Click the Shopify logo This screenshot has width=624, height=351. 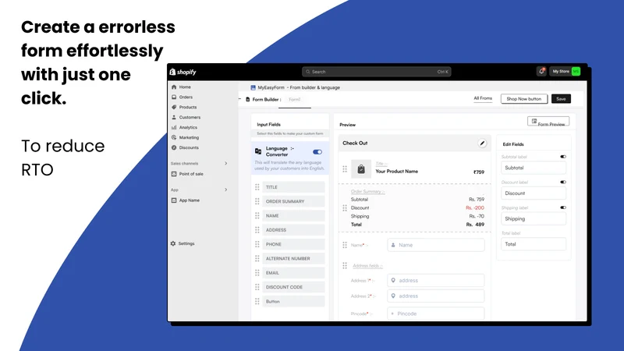[183, 72]
